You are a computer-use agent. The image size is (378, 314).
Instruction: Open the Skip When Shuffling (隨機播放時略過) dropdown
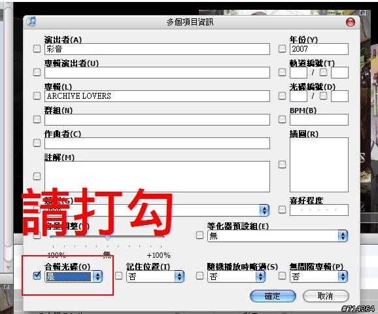click(x=236, y=276)
